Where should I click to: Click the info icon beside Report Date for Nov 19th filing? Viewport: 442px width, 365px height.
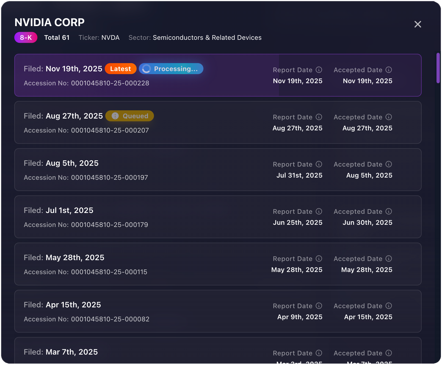pyautogui.click(x=319, y=70)
